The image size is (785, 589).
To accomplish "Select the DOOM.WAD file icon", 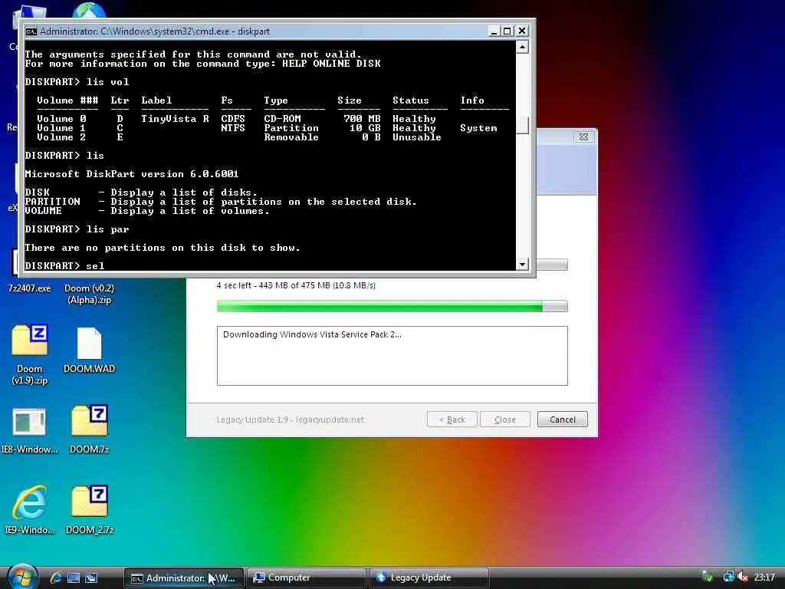I will (x=89, y=350).
